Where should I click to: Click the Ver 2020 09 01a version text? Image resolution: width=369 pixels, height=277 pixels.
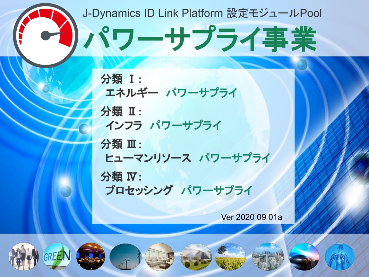coord(252,216)
